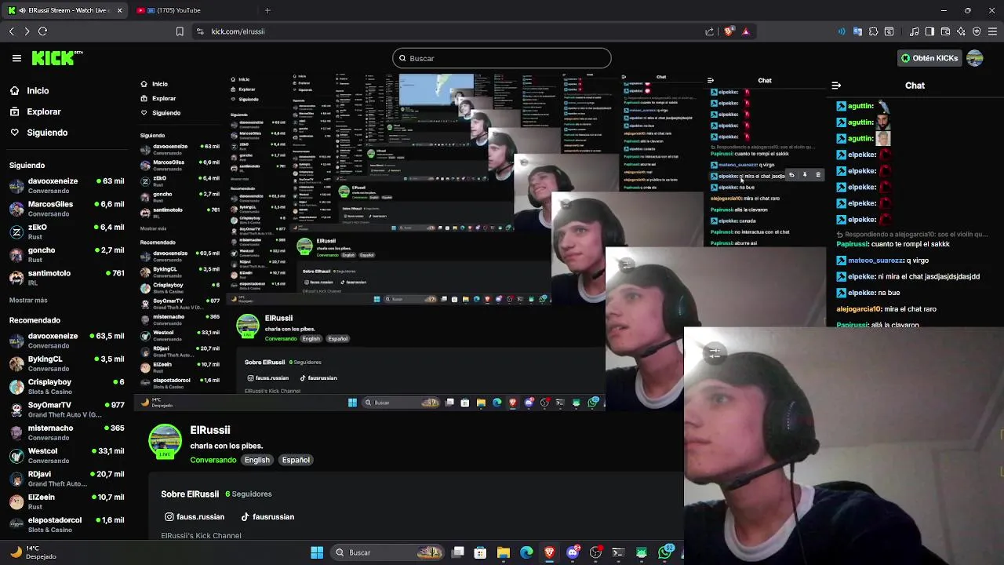Select Inicio in the main left sidebar
1004x565 pixels.
(x=30, y=90)
